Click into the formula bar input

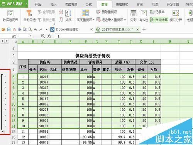click(124, 36)
